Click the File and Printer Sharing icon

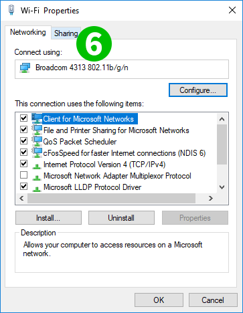click(x=37, y=130)
